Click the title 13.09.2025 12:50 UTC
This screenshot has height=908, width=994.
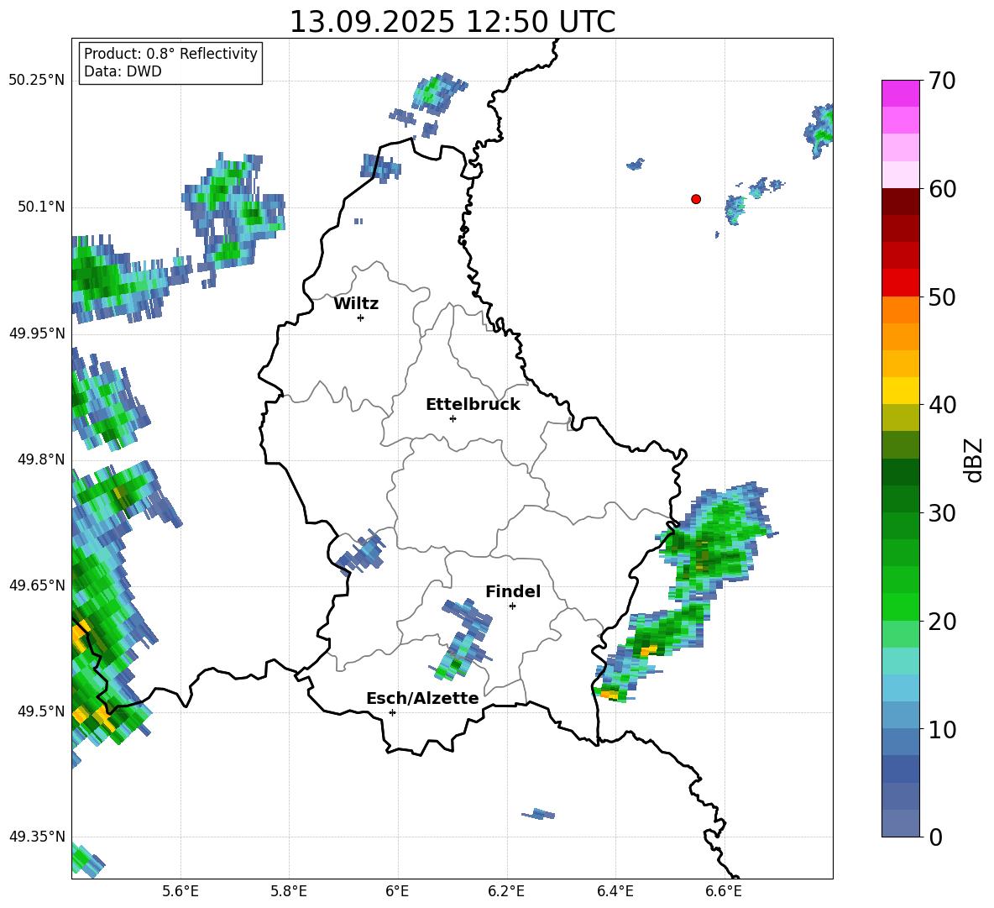pyautogui.click(x=453, y=22)
